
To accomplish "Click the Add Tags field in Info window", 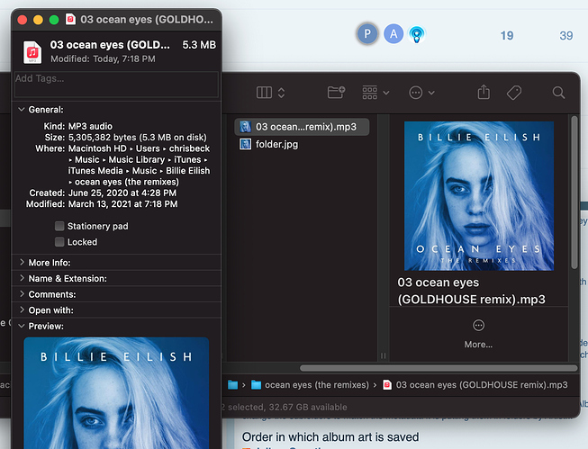I will (x=116, y=85).
